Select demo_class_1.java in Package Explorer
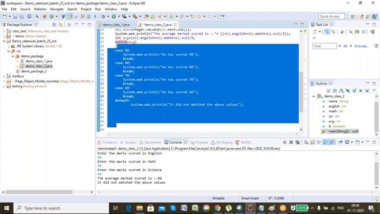This screenshot has width=380, height=214. 39,61
